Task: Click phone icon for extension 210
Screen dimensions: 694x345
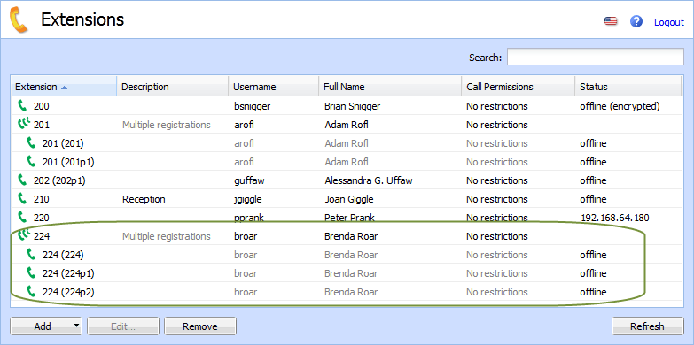Action: (22, 199)
